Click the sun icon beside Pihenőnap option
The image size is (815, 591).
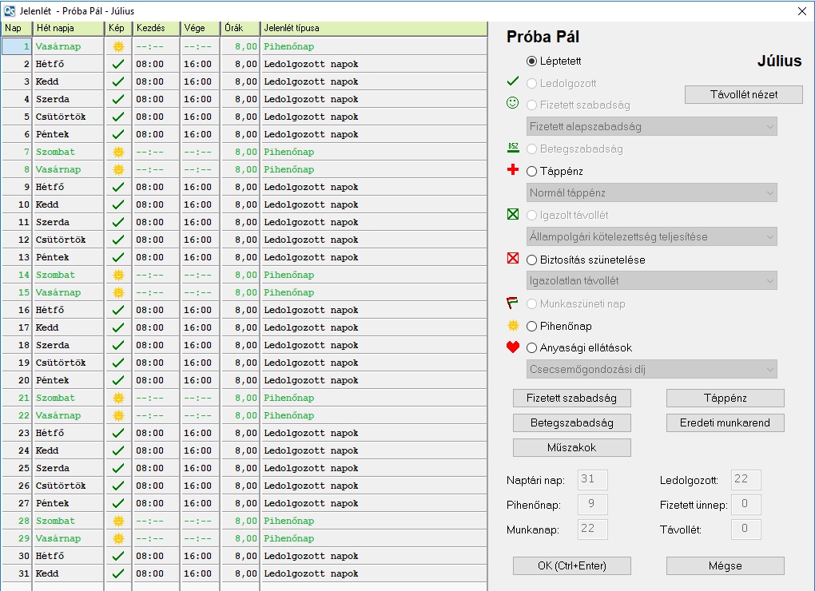click(513, 326)
